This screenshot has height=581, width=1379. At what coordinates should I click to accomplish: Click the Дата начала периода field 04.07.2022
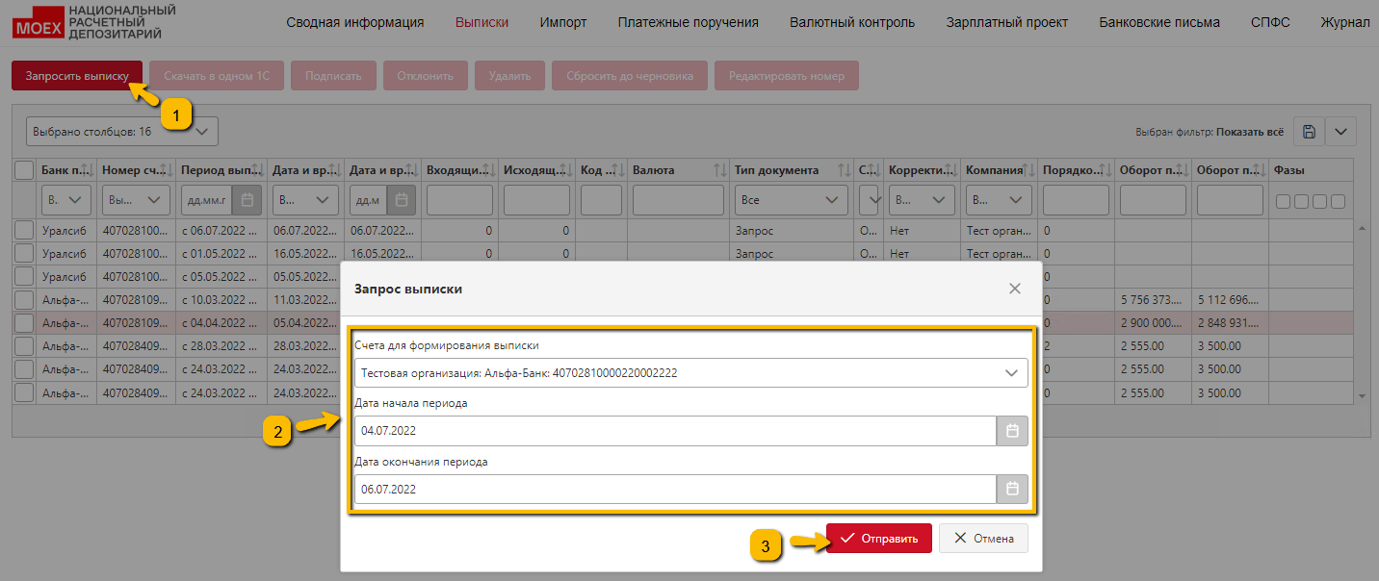[675, 431]
